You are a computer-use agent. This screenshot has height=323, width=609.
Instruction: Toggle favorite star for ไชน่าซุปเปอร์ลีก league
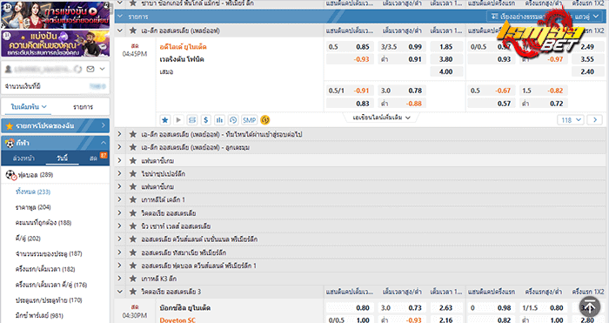133,174
